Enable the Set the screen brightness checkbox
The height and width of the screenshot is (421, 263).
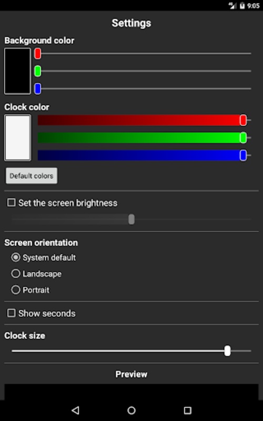coord(11,203)
